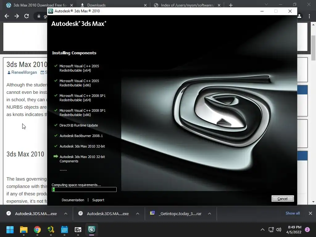Image resolution: width=316 pixels, height=237 pixels.
Task: Open network settings tray icon
Action: 271,230
